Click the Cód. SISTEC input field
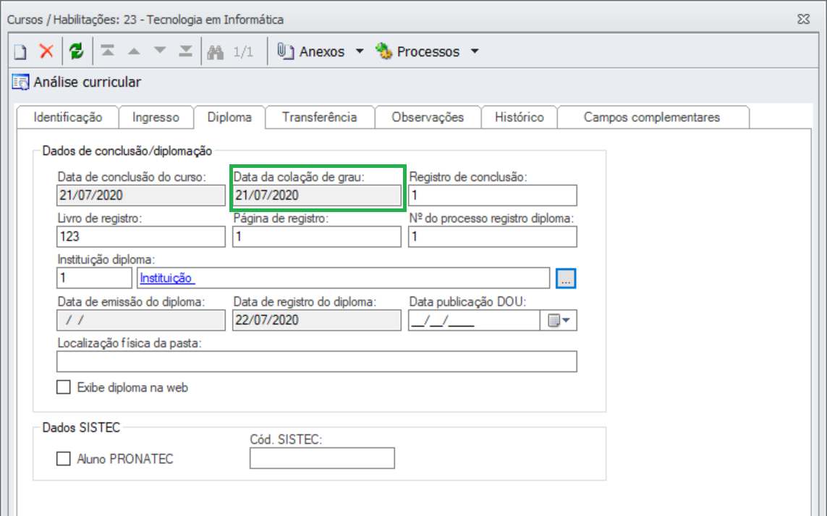The width and height of the screenshot is (827, 516). tap(322, 458)
